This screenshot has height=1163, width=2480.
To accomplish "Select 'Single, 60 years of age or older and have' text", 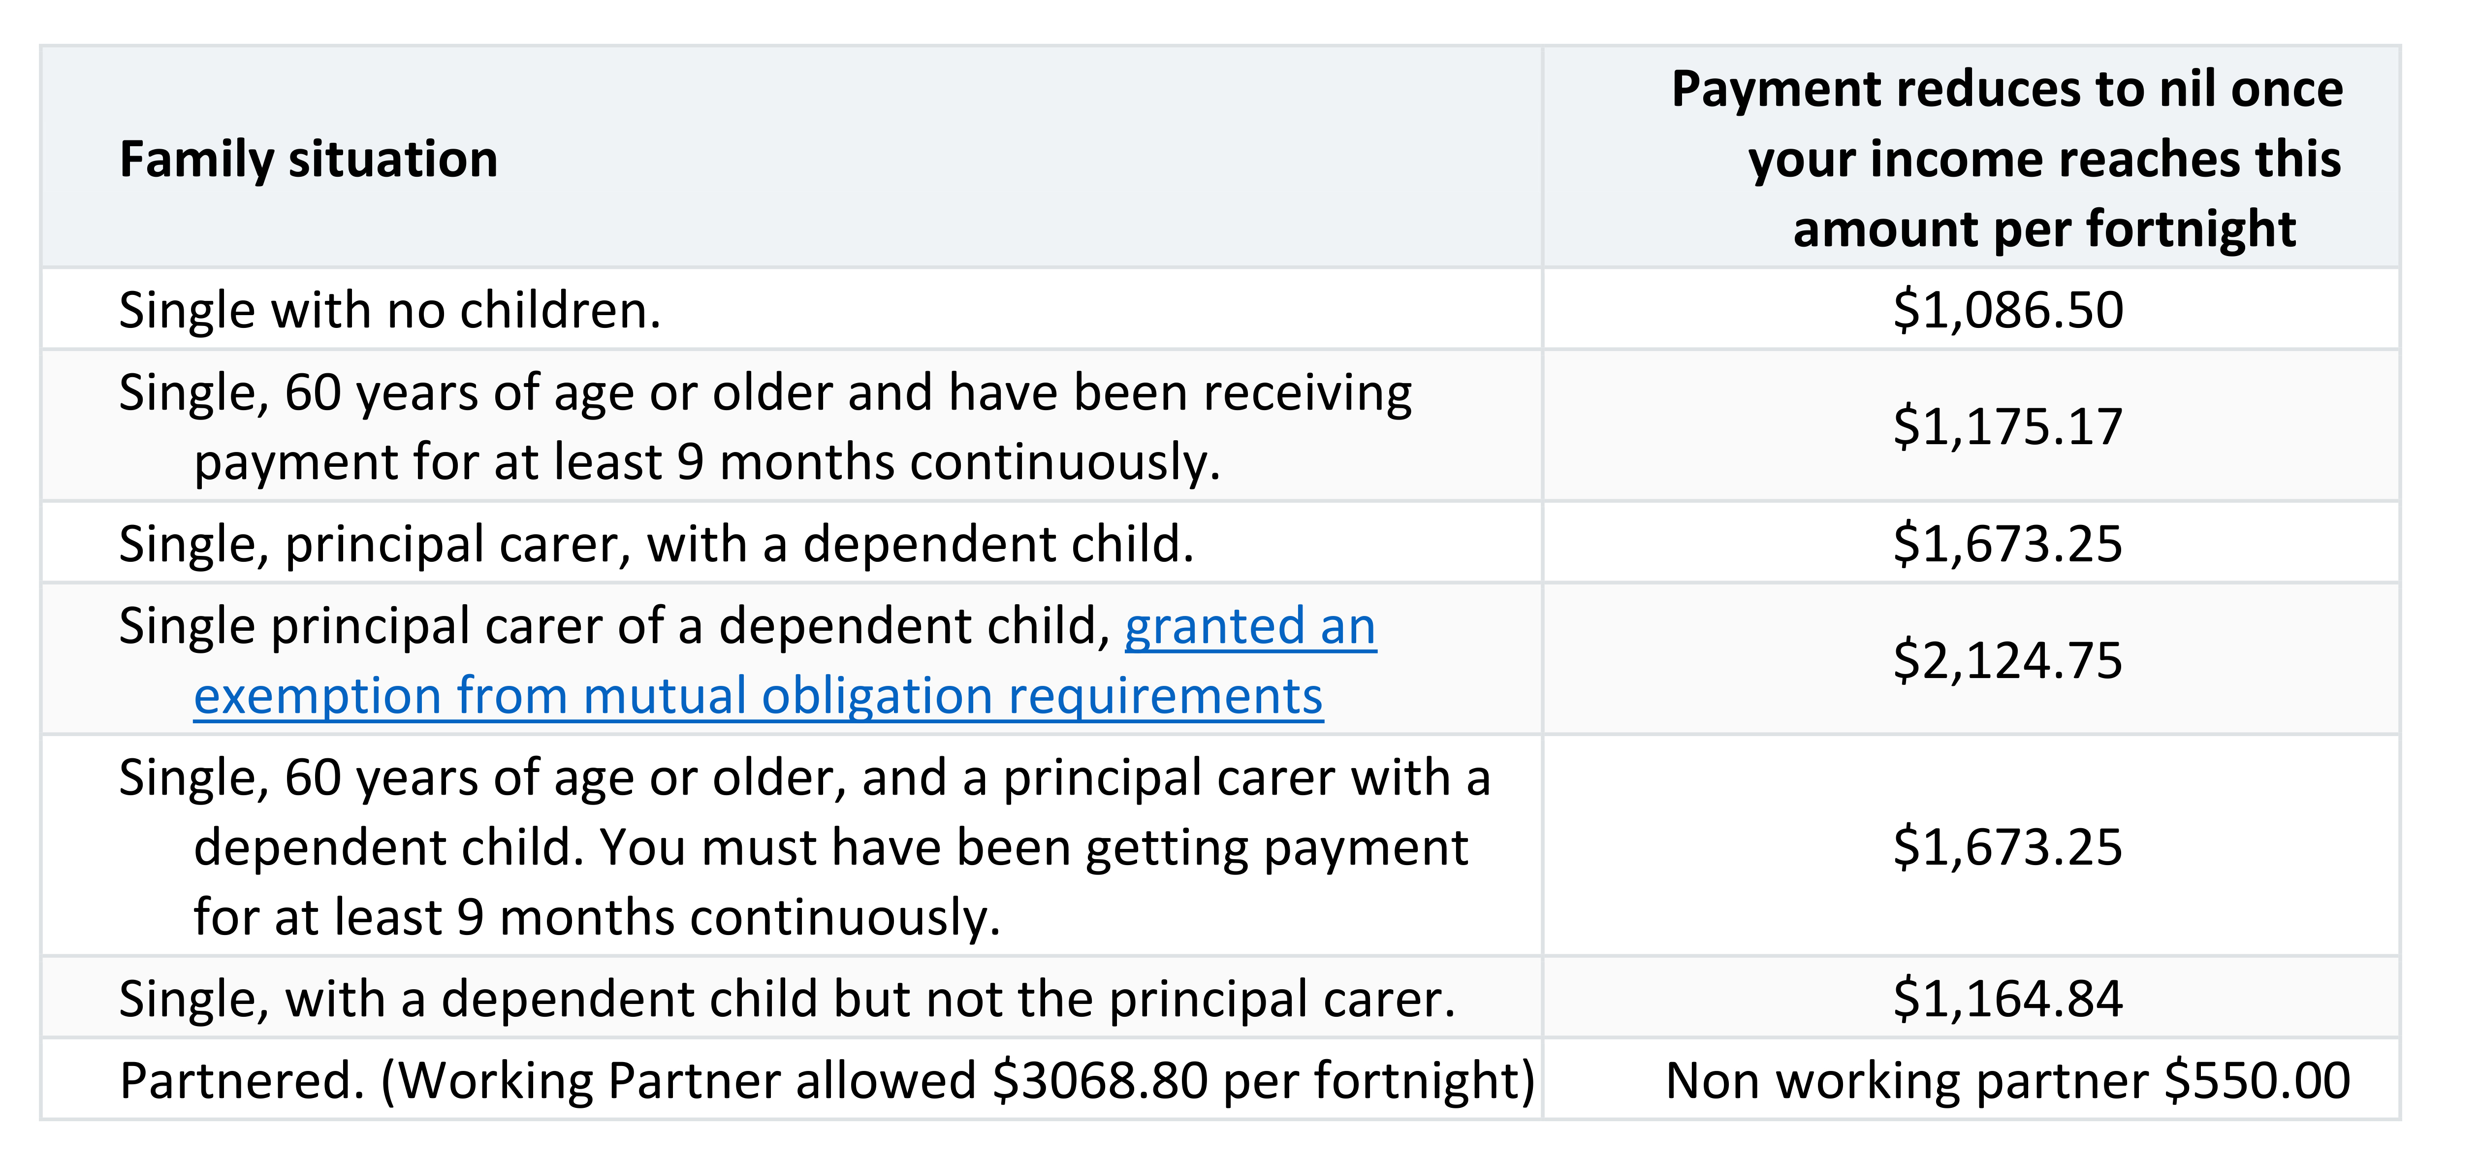I will click(765, 393).
